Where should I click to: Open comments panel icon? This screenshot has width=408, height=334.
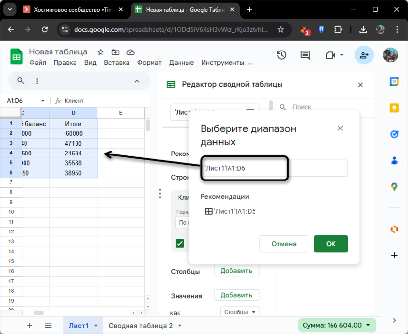305,55
